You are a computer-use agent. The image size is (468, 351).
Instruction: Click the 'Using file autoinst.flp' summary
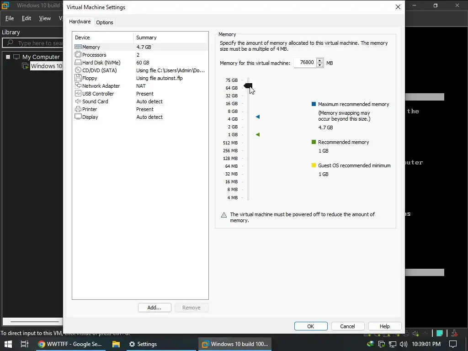pos(160,78)
